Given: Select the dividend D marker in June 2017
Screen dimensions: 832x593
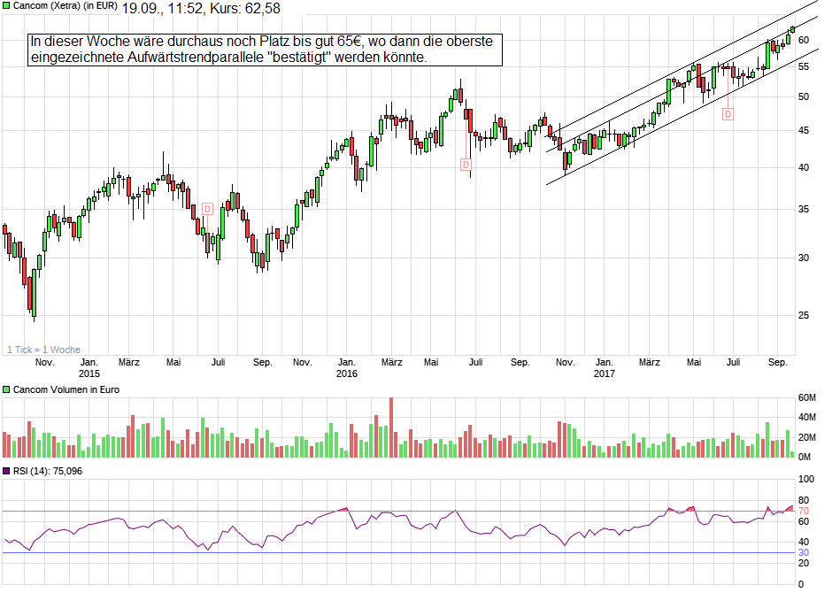Looking at the screenshot, I should coord(728,114).
